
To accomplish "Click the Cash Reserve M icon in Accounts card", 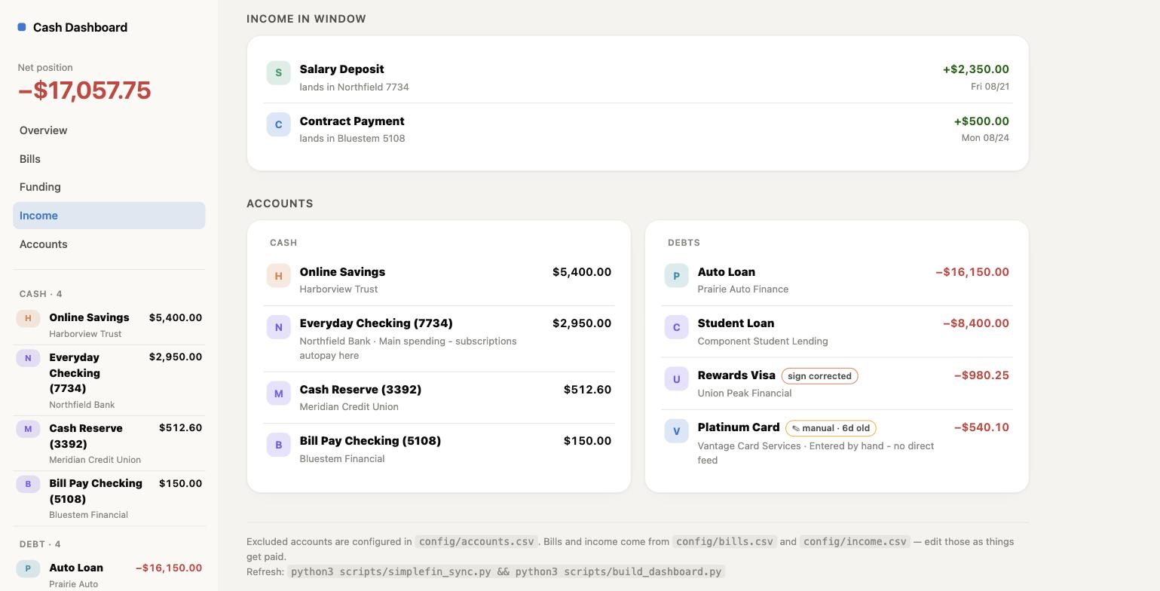I will tap(278, 393).
